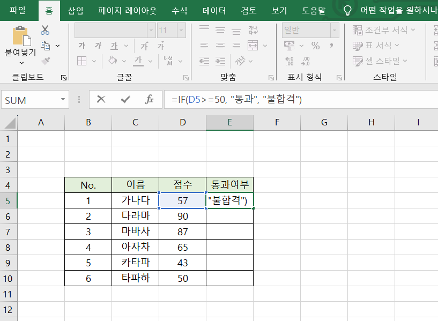Apply Percent Style with % icon
This screenshot has width=438, height=321.
click(315, 46)
